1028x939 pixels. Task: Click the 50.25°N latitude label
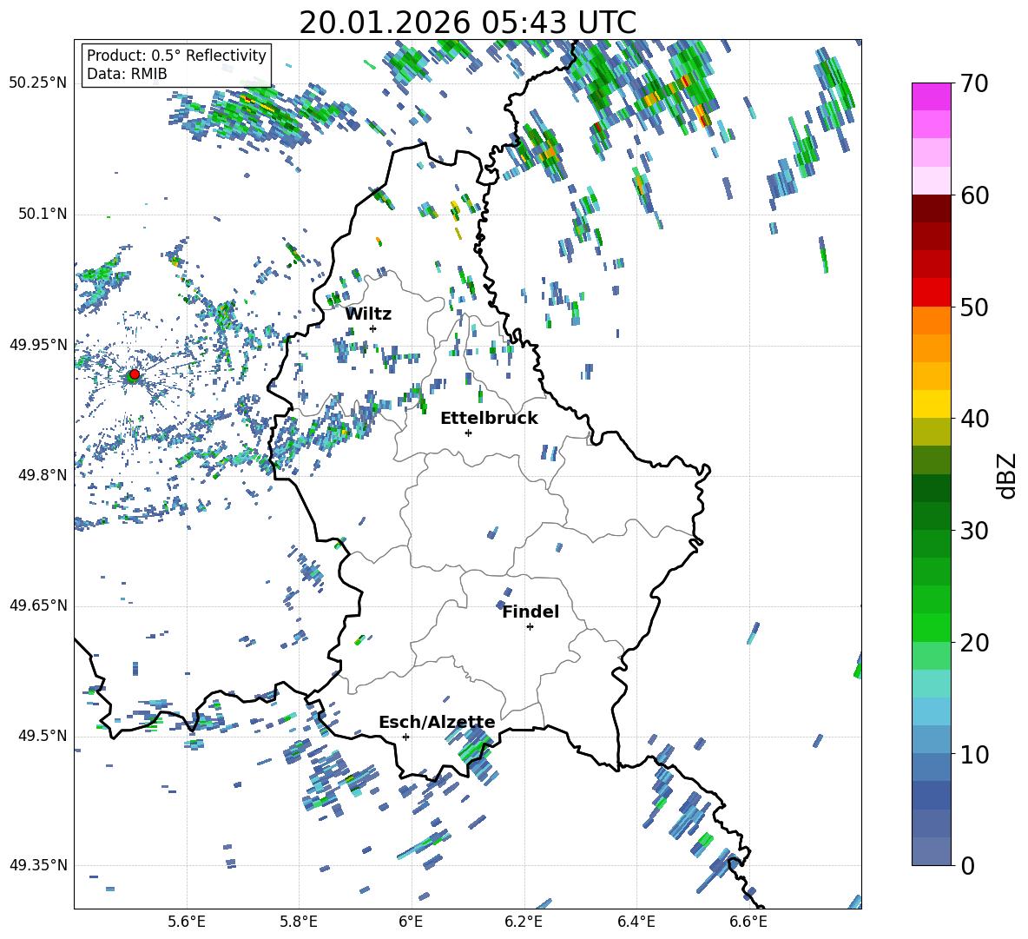pos(38,83)
